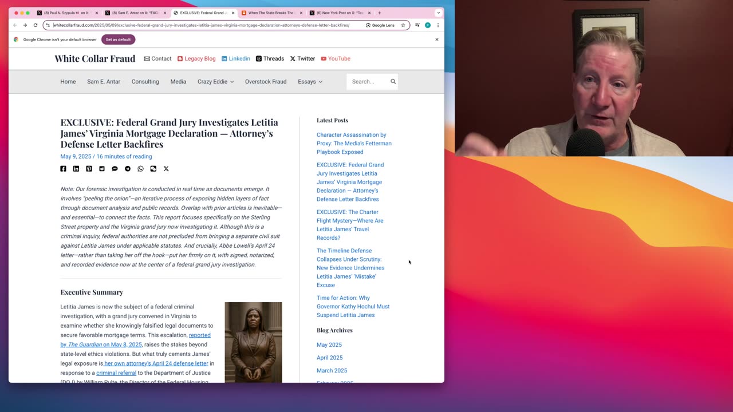733x412 pixels.
Task: Click the Letitia James article image
Action: 253,342
